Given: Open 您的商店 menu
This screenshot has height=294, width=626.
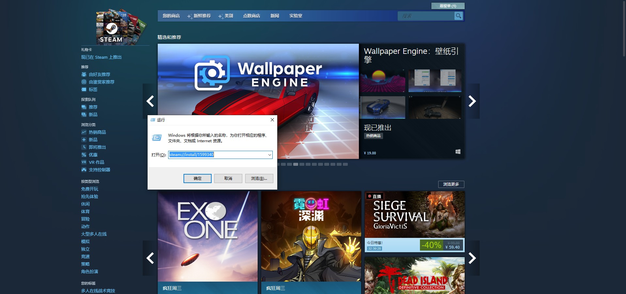Looking at the screenshot, I should pyautogui.click(x=171, y=16).
